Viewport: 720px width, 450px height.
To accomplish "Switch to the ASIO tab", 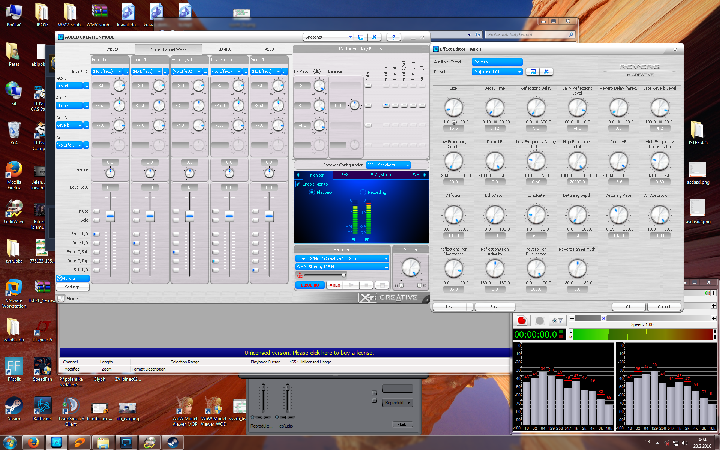I will click(269, 49).
